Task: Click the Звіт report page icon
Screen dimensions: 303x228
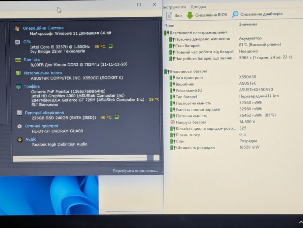Action: tap(169, 15)
